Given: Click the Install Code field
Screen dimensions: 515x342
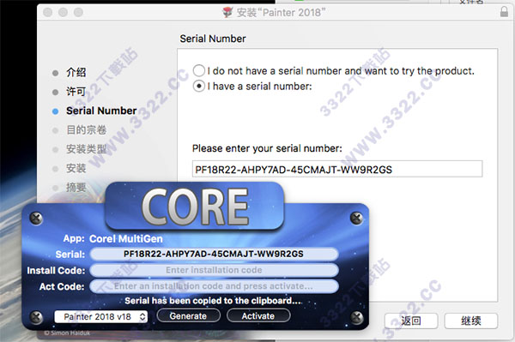Looking at the screenshot, I should (214, 270).
